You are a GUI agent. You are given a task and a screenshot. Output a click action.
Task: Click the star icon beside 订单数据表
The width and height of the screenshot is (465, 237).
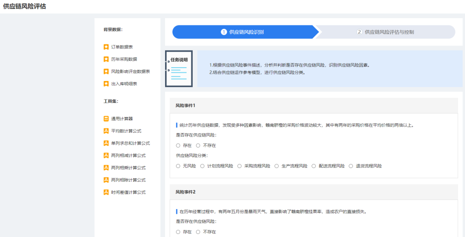click(106, 47)
